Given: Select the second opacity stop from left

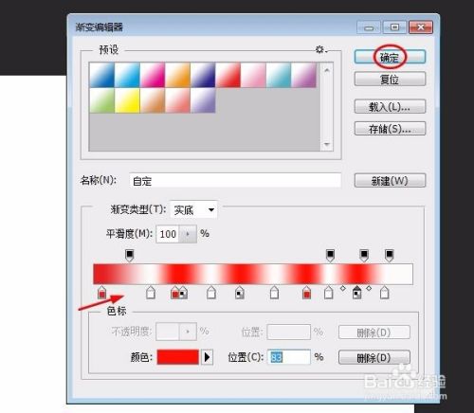Looking at the screenshot, I should pyautogui.click(x=330, y=255).
